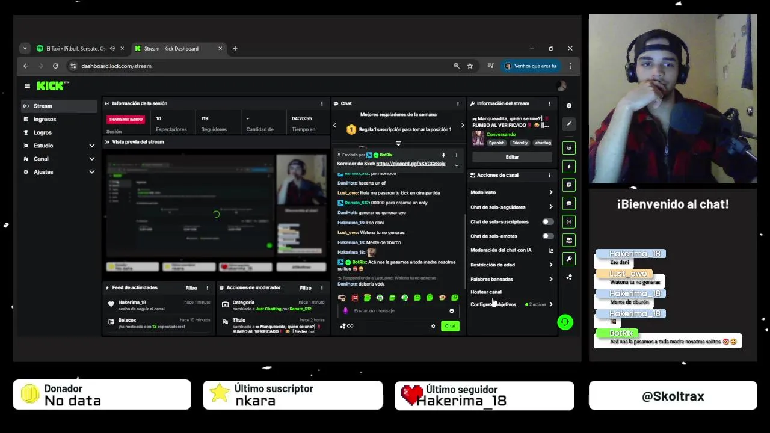770x433 pixels.
Task: Click the Editar stream info button
Action: coord(512,157)
